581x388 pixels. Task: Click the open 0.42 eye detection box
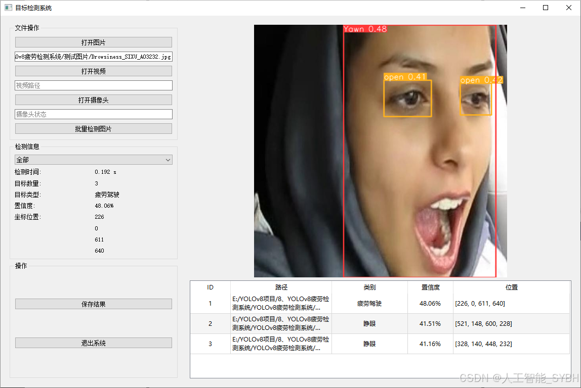(476, 100)
